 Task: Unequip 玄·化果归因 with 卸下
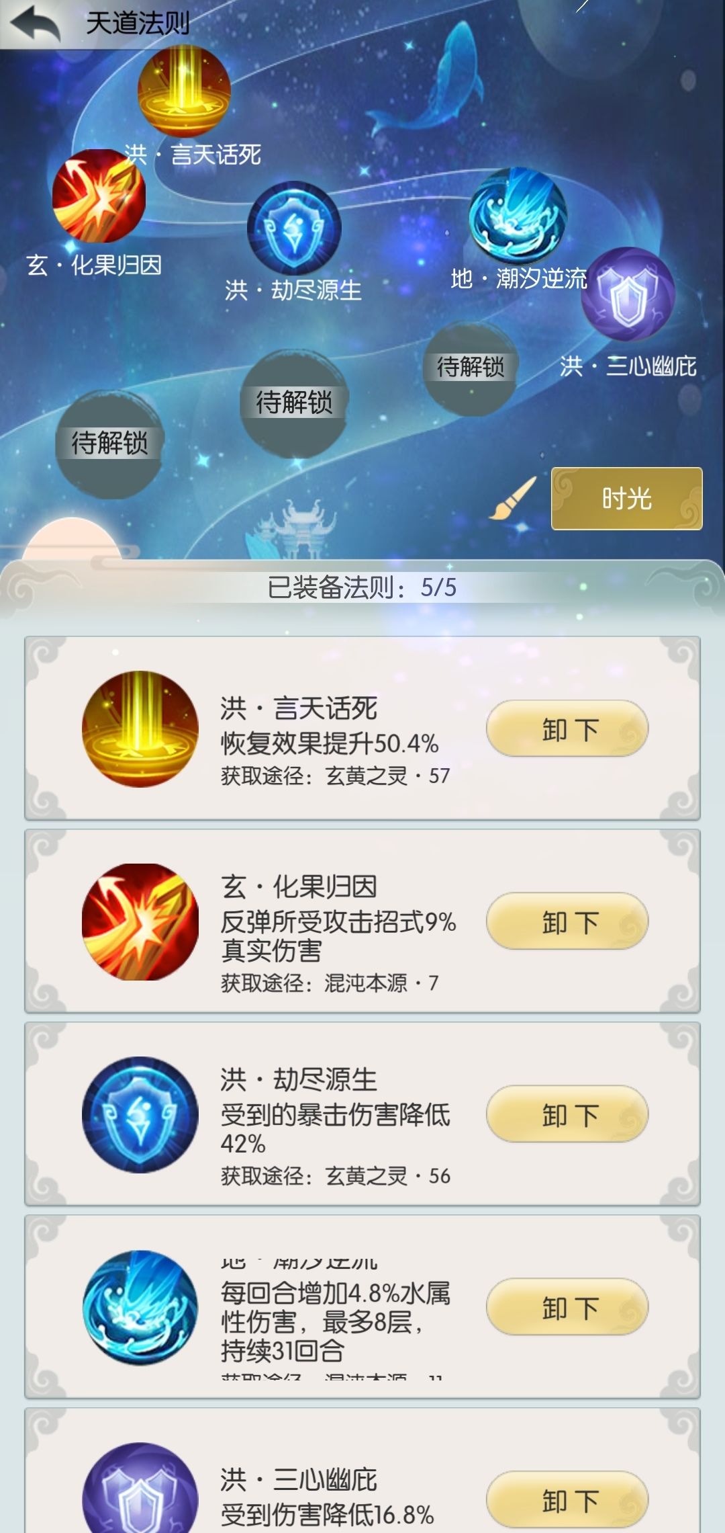click(x=567, y=921)
